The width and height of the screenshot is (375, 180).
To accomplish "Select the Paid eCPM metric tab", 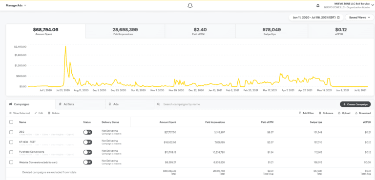I will coord(200,31).
